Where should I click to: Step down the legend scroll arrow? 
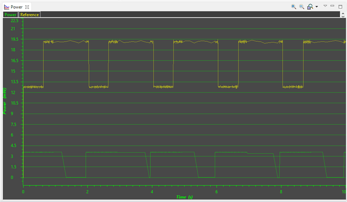coord(343,16)
